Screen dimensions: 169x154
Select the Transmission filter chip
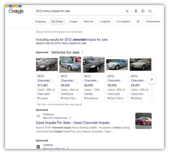[x=153, y=22]
